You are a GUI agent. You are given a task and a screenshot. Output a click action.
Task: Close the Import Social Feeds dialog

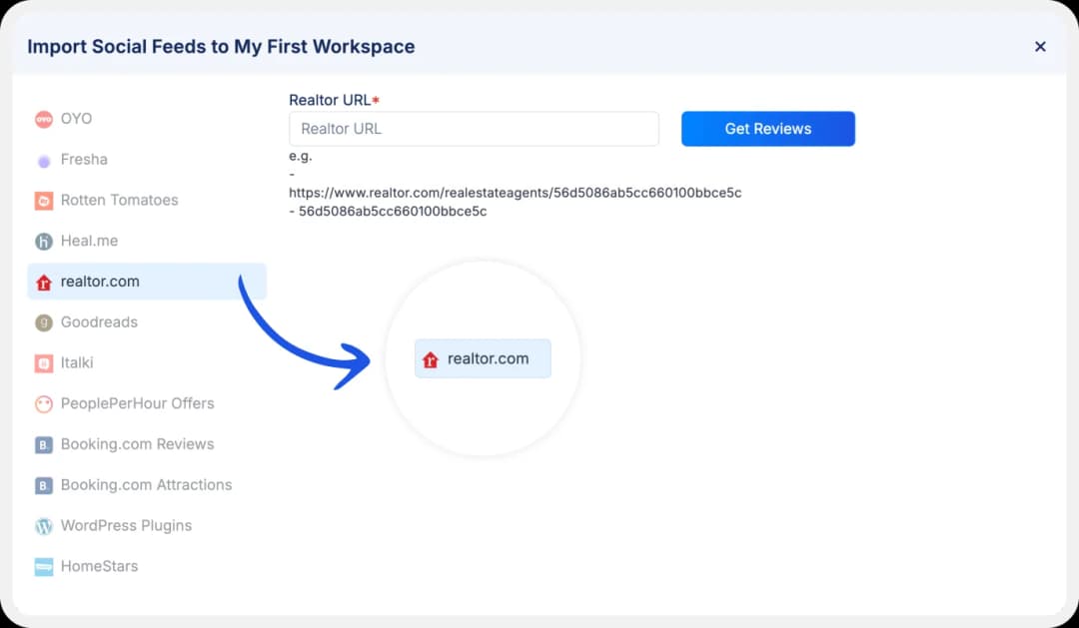(1040, 47)
